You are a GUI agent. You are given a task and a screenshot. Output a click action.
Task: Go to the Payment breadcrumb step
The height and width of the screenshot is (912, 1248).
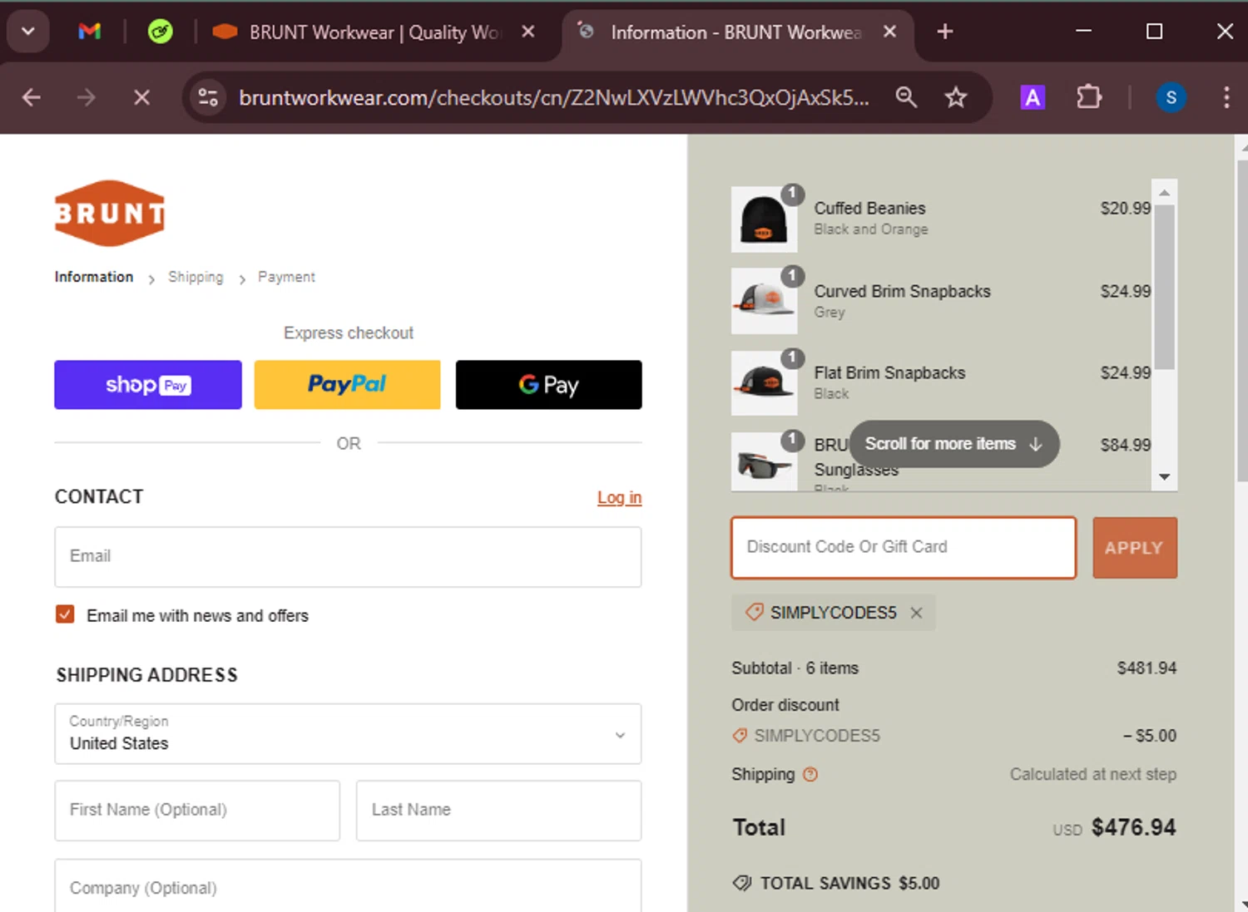(286, 277)
